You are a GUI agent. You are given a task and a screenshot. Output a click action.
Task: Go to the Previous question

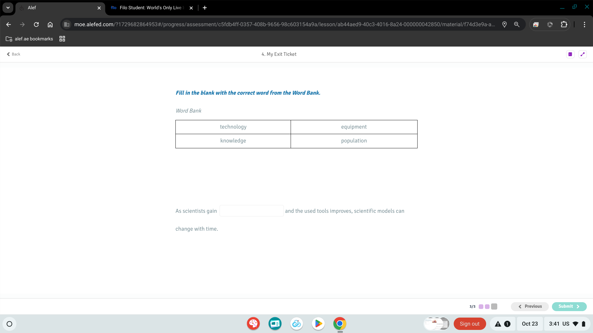click(530, 306)
